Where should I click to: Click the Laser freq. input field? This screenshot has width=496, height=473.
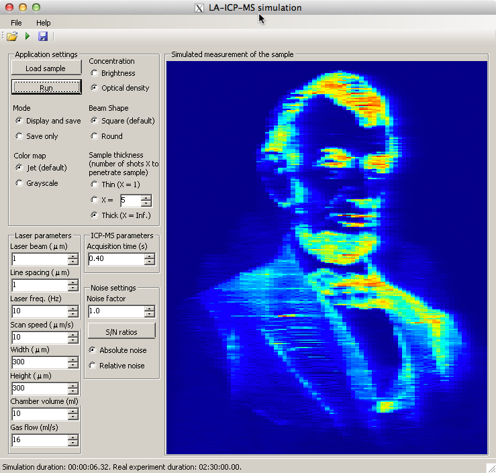point(40,311)
